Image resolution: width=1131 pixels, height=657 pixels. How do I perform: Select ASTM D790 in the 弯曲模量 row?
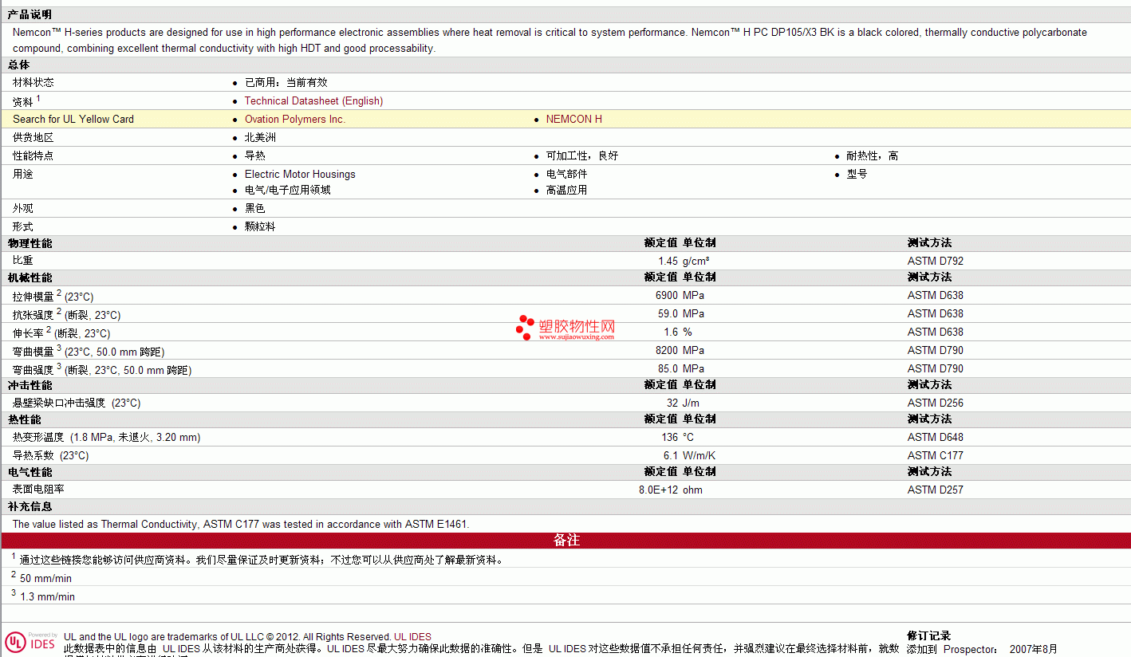click(x=936, y=351)
